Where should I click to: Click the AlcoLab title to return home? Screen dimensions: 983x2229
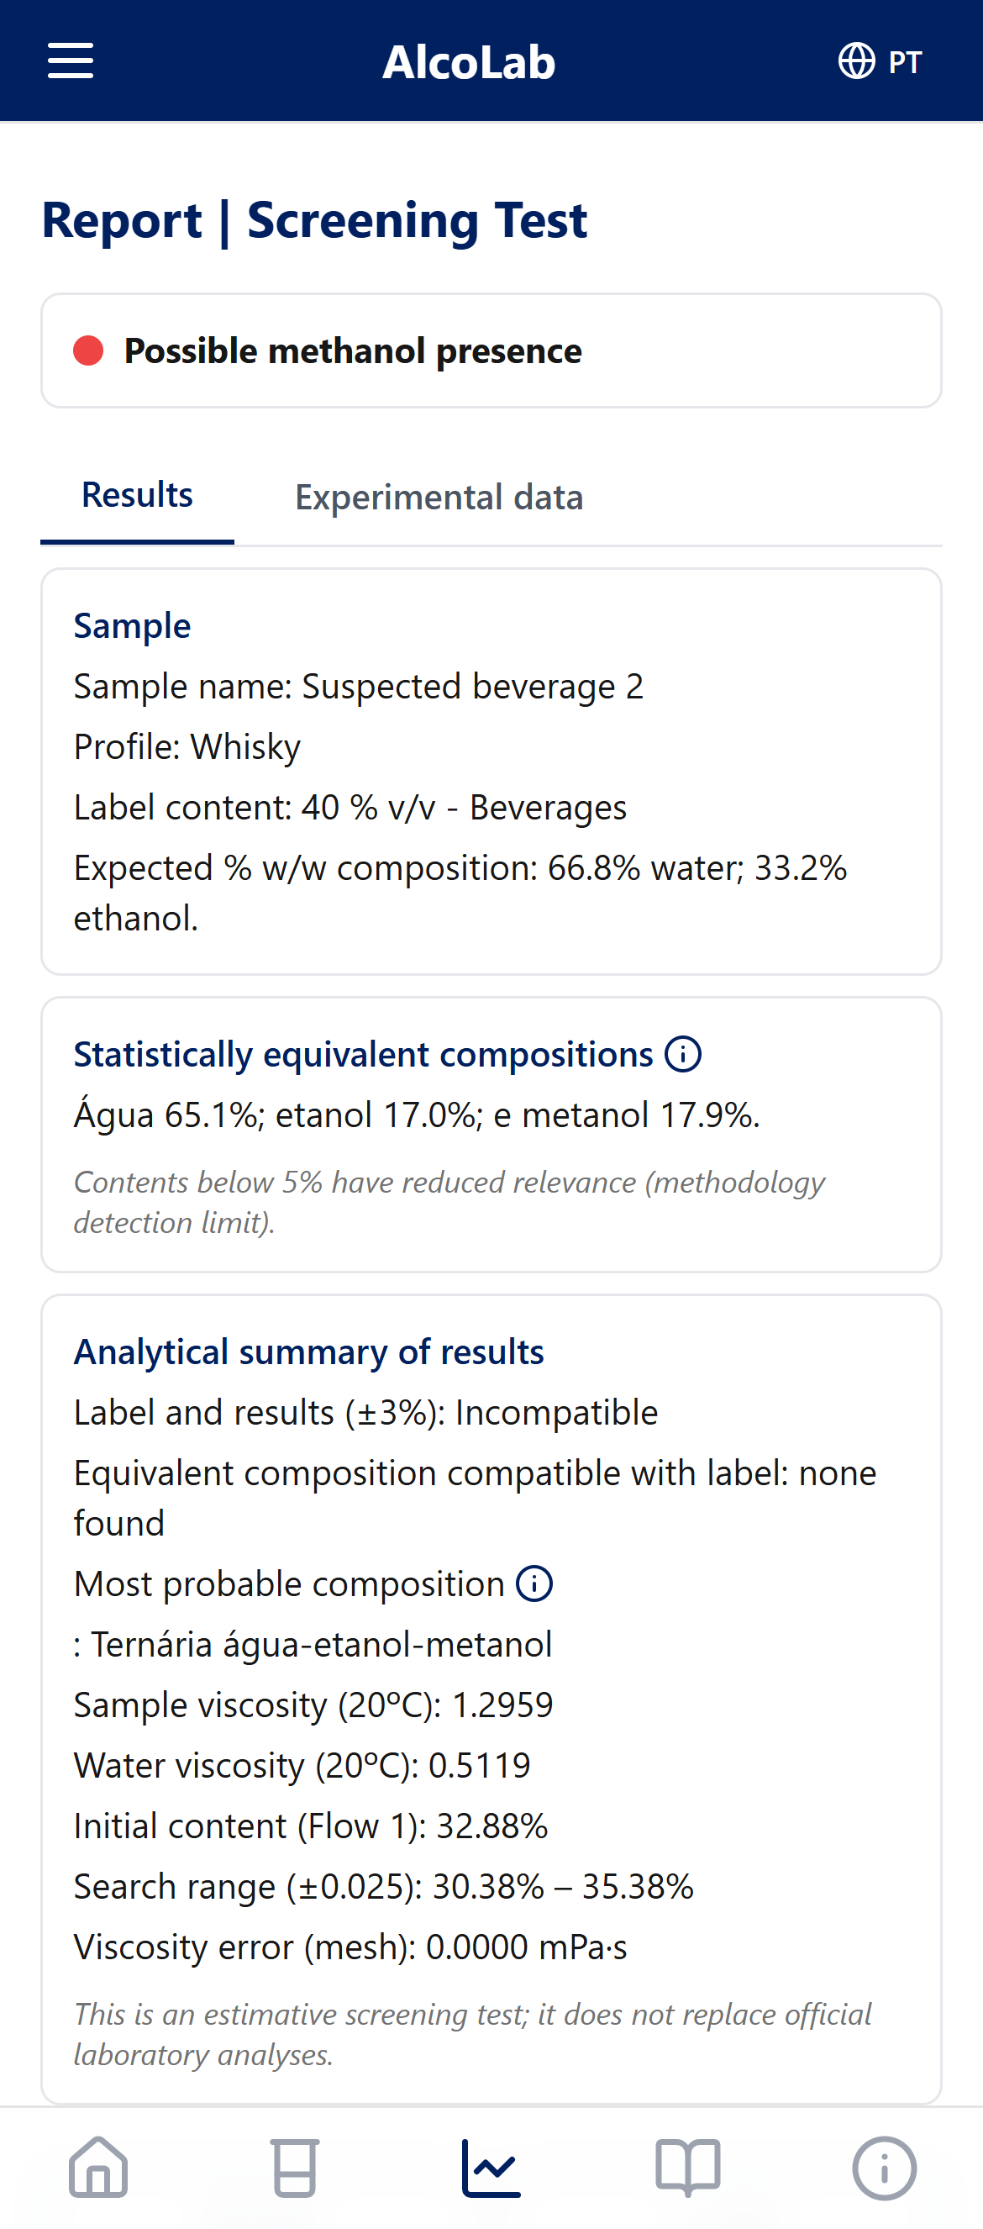(x=470, y=61)
